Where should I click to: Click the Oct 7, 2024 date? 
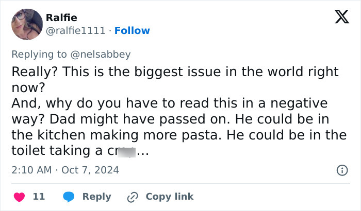coord(90,169)
